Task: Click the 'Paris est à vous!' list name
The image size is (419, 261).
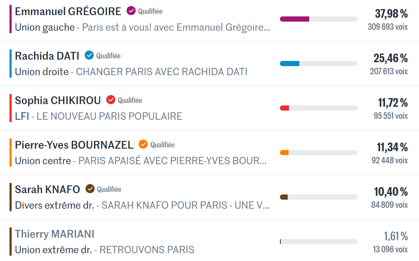Action: 176,28
